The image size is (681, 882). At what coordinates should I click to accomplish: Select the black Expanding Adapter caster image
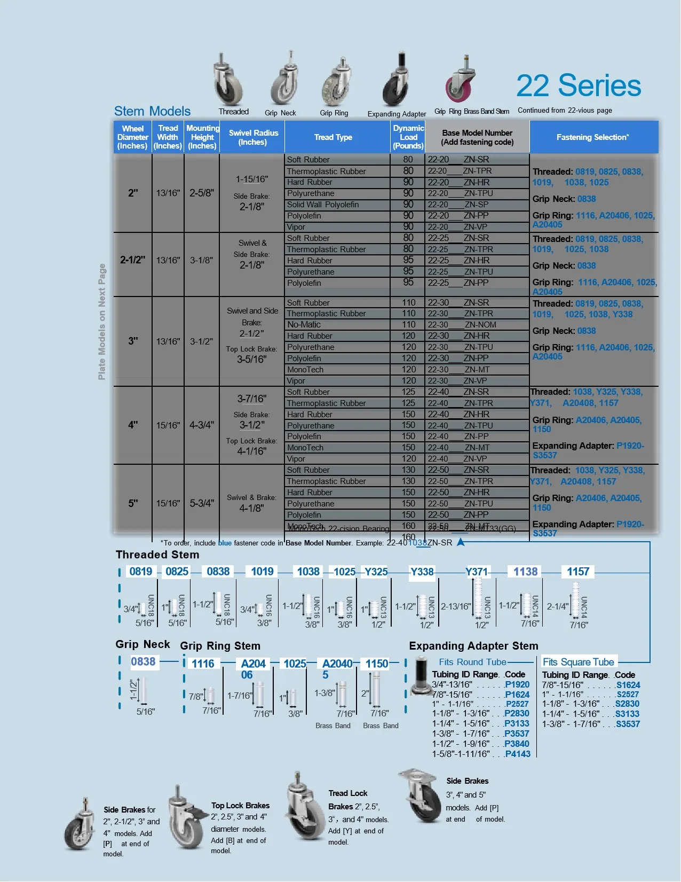coord(397,81)
